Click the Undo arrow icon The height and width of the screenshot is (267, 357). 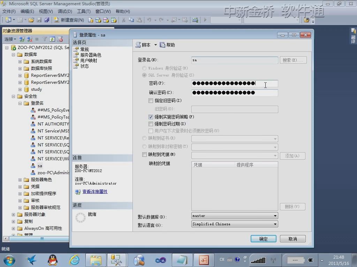(149, 20)
